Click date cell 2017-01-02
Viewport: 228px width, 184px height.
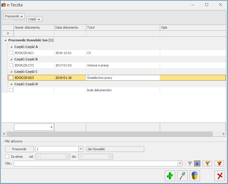[70, 65]
